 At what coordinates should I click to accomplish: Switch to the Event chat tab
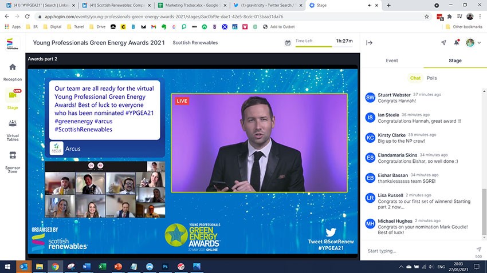click(x=391, y=61)
